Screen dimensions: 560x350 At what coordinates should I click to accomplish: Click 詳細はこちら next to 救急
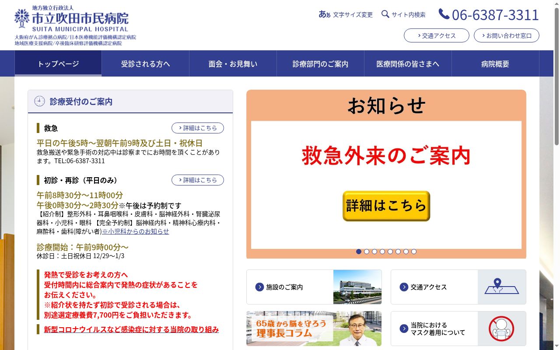click(x=198, y=128)
